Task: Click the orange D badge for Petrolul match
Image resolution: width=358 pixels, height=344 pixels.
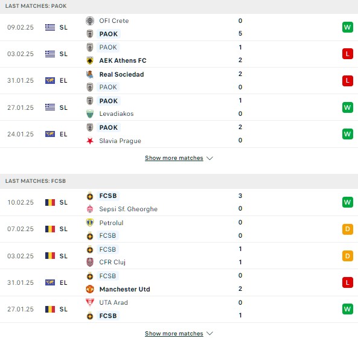Action: pos(348,229)
